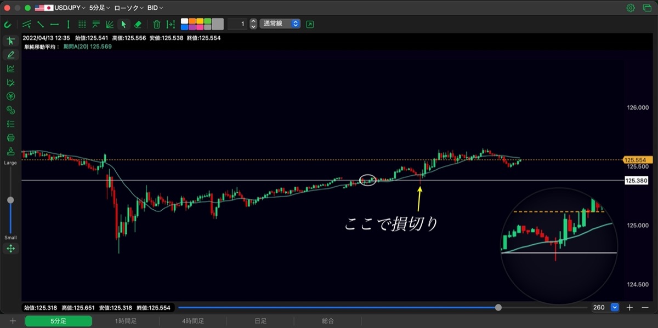The height and width of the screenshot is (328, 658).
Task: Click the Large–Small candle size slider handle
Action: (10, 200)
